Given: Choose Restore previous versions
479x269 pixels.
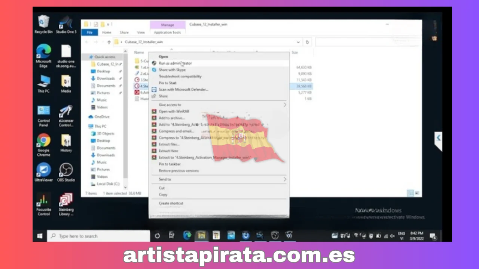Looking at the screenshot, I should pos(219,171).
